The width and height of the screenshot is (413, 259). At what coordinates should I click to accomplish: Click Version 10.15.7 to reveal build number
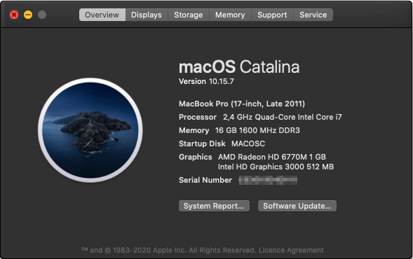[206, 81]
